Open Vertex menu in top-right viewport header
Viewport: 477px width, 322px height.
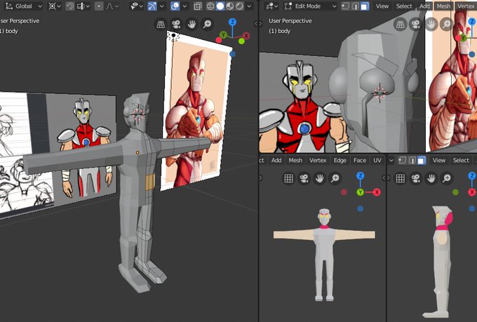pyautogui.click(x=466, y=6)
